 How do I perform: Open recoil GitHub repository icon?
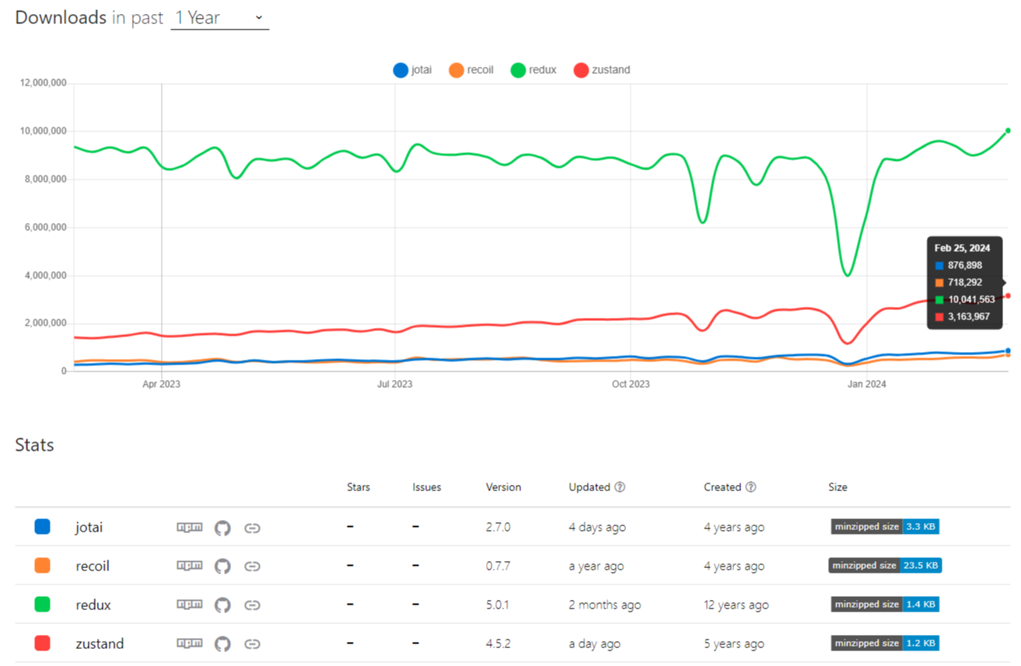pyautogui.click(x=222, y=567)
